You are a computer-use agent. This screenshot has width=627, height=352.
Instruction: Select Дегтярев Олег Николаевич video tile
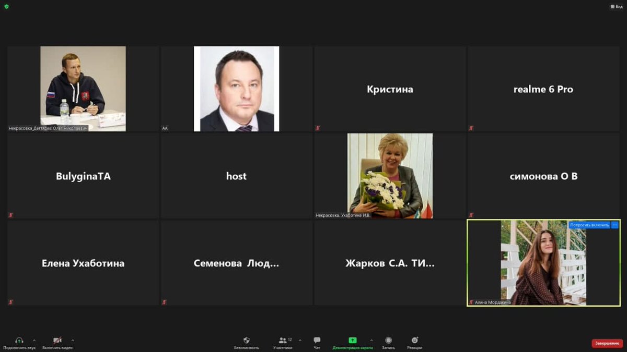(83, 89)
